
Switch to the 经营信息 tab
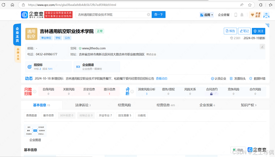166,105
